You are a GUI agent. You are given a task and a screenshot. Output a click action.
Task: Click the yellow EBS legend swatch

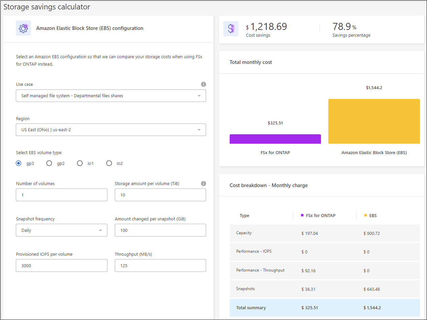(366, 215)
